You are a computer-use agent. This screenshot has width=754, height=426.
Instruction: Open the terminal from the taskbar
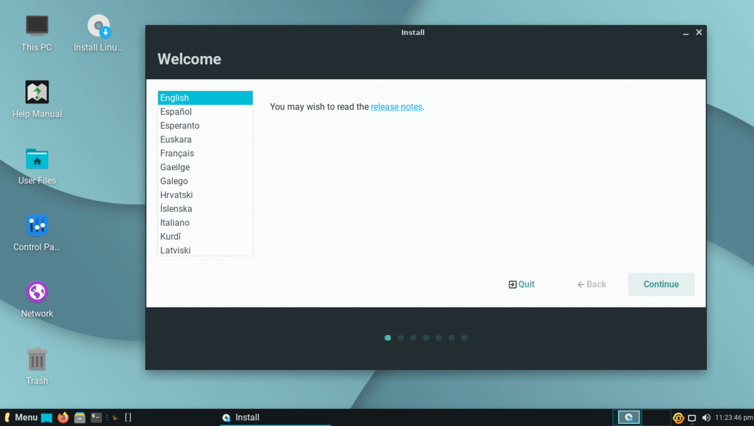pyautogui.click(x=96, y=417)
